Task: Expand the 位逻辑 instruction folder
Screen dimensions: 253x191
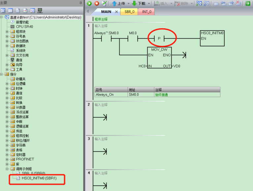Action: click(x=7, y=84)
